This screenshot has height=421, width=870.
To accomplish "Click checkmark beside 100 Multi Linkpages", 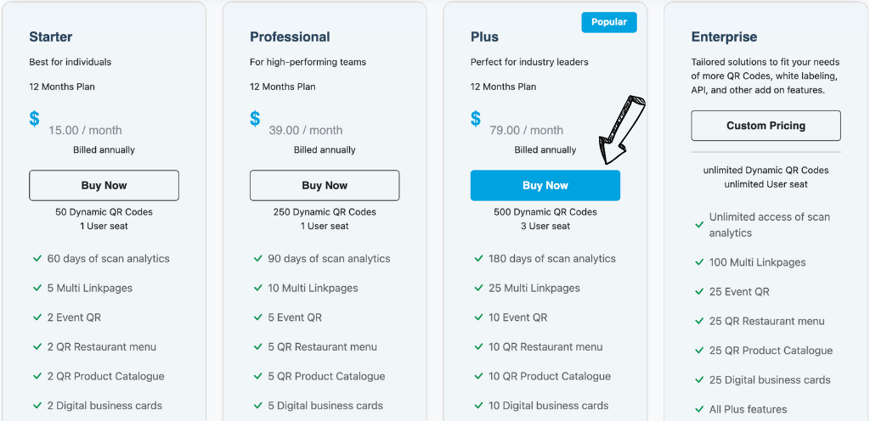I will 700,262.
